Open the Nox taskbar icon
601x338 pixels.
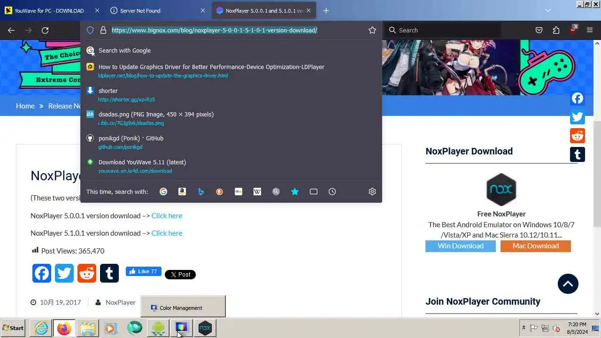205,328
